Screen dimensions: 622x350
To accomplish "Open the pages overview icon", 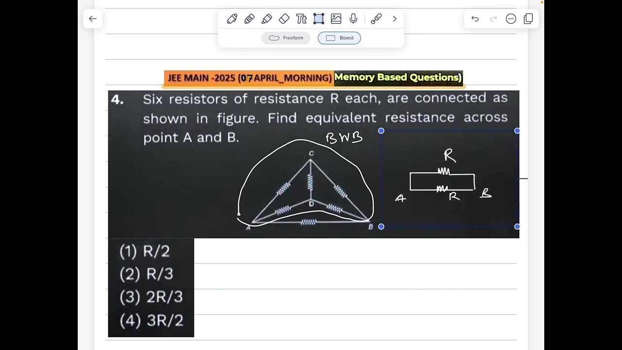I will point(529,19).
